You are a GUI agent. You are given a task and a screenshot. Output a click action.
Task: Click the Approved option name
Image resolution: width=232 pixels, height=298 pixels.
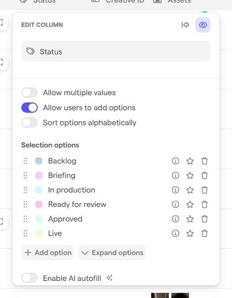point(65,219)
